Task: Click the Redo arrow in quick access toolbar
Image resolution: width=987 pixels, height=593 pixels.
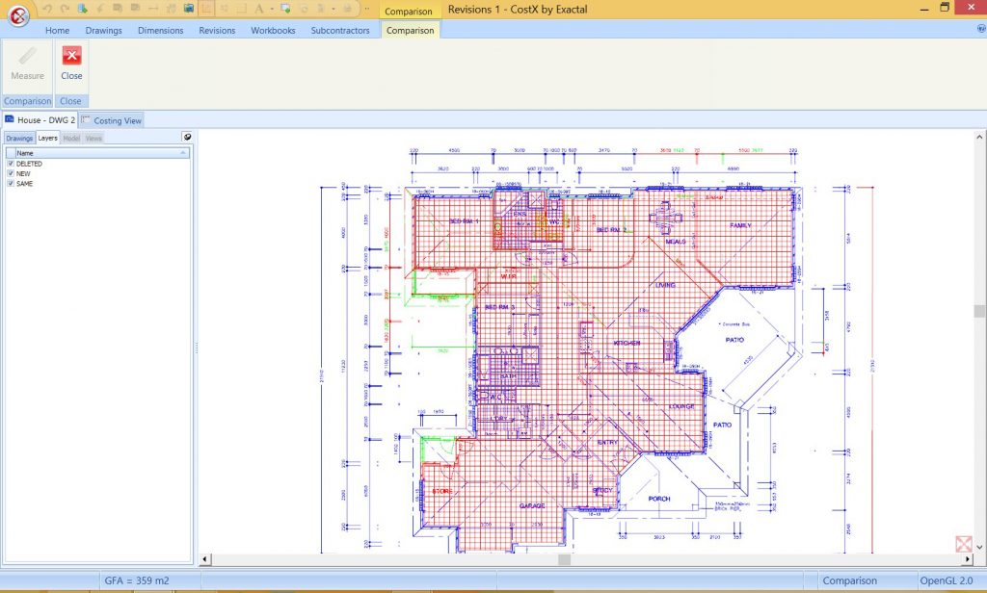Action: tap(65, 9)
